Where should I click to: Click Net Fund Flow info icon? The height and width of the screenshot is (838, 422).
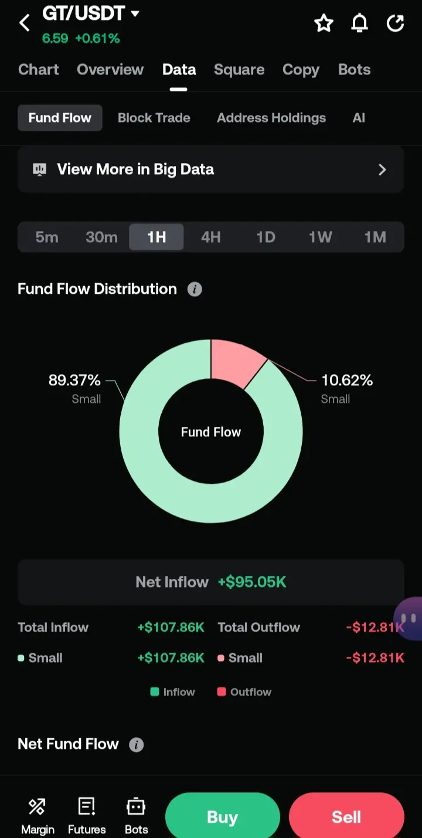(x=136, y=745)
